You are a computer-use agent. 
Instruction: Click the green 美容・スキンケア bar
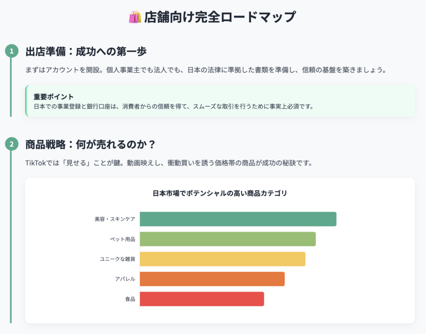[238, 219]
